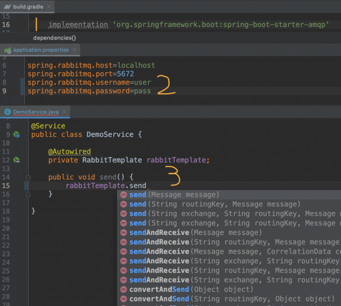The width and height of the screenshot is (341, 306).
Task: Click the implementation keyword on line 16
Action: pos(78,25)
